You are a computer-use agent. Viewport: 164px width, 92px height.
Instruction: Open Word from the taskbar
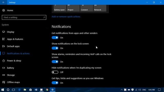pyautogui.click(x=36, y=90)
